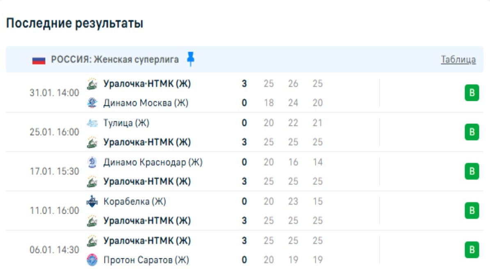The height and width of the screenshot is (269, 490).
Task: Open the РОССИЯ: Женская суперлига league link
Action: pos(115,60)
